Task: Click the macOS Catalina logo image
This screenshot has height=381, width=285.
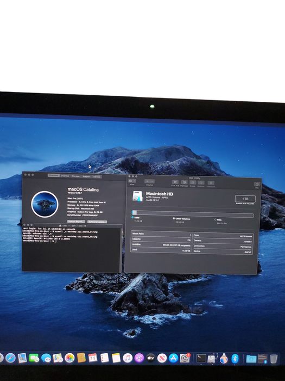Action: coord(45,204)
